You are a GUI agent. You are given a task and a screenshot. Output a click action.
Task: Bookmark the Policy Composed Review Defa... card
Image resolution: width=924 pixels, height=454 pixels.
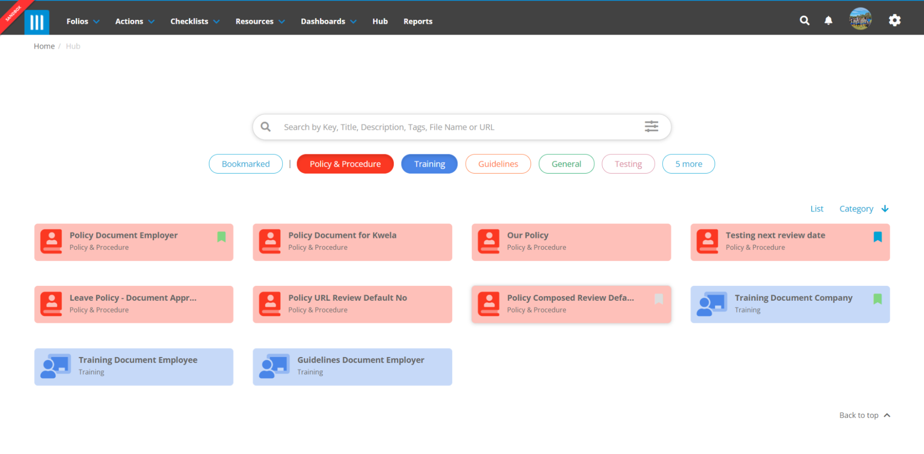(x=659, y=299)
